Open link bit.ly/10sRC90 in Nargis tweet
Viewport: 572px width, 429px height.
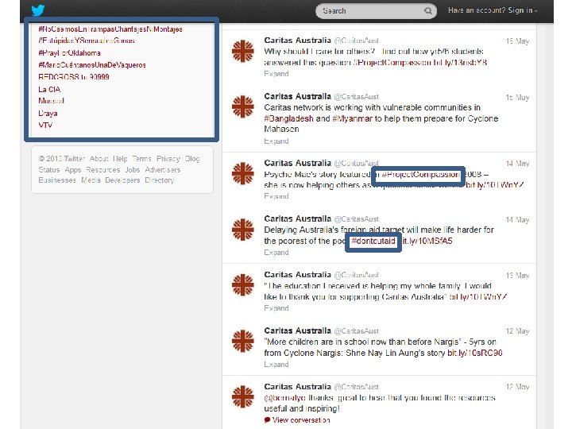click(475, 353)
